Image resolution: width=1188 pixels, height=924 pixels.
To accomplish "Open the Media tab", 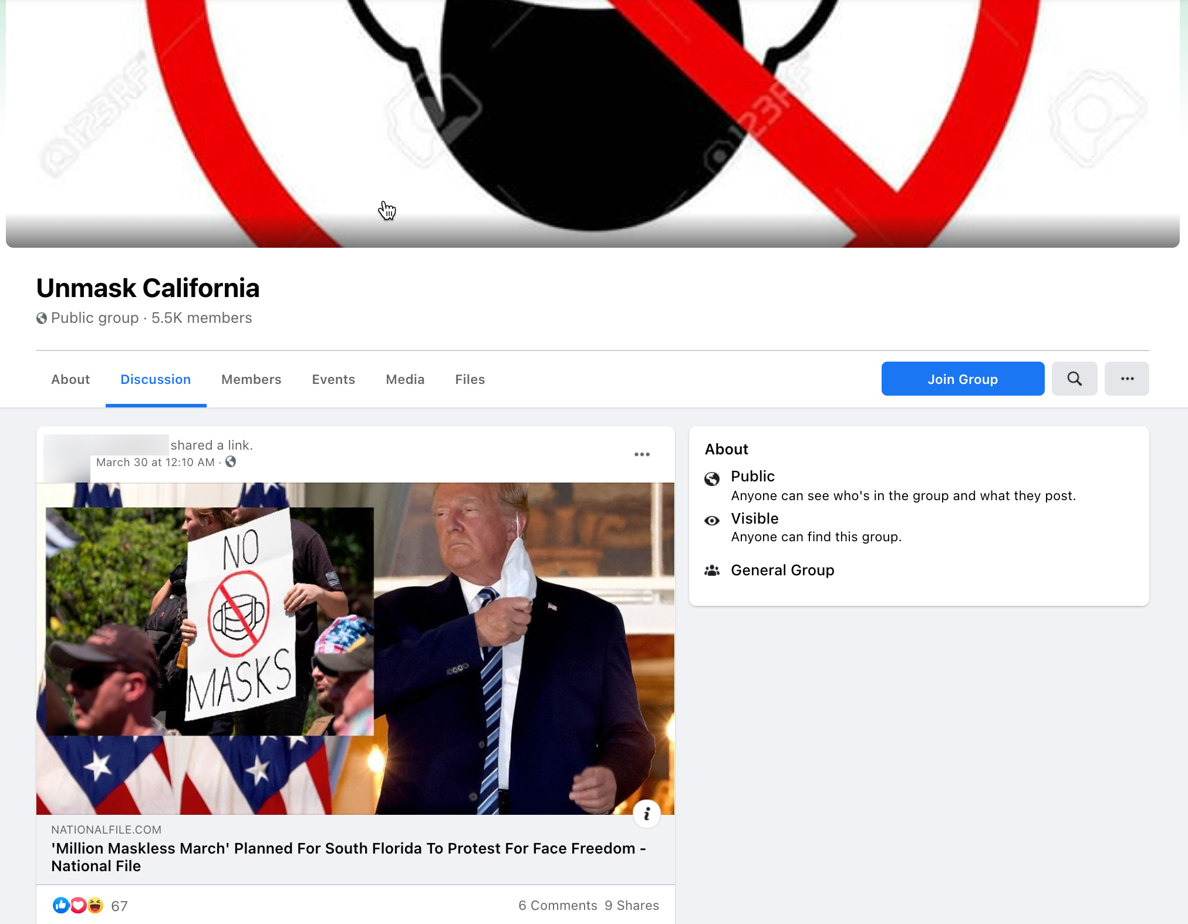I will point(405,379).
